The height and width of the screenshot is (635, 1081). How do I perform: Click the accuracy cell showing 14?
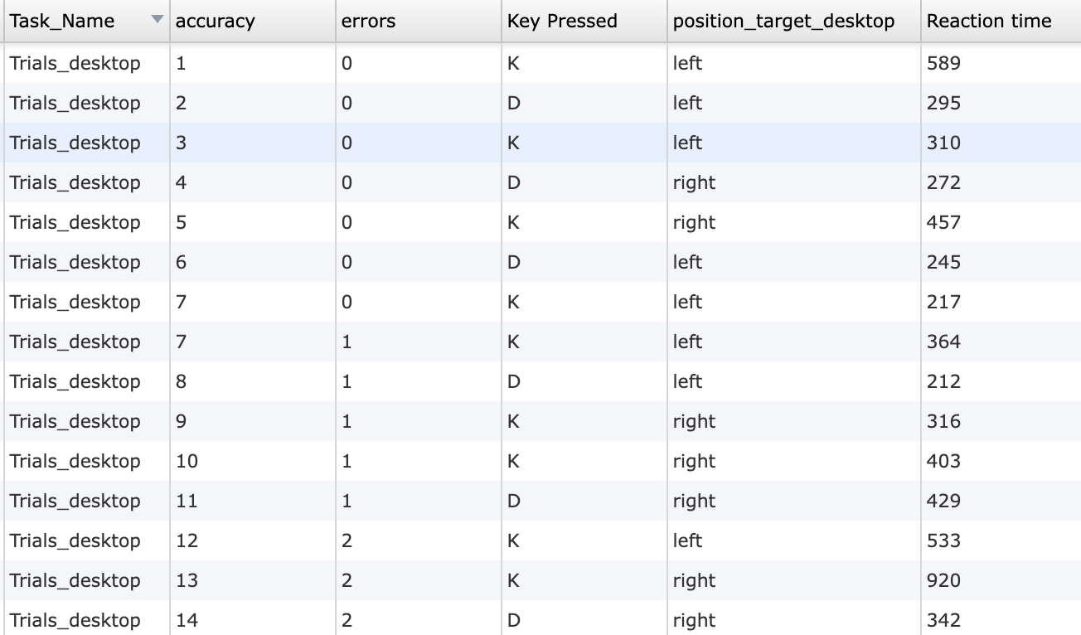187,620
